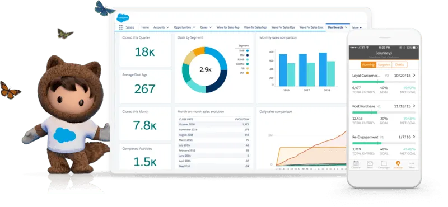The image size is (448, 207).
Task: Expand the Opportunities tab dropdown arrow
Action: tap(194, 27)
